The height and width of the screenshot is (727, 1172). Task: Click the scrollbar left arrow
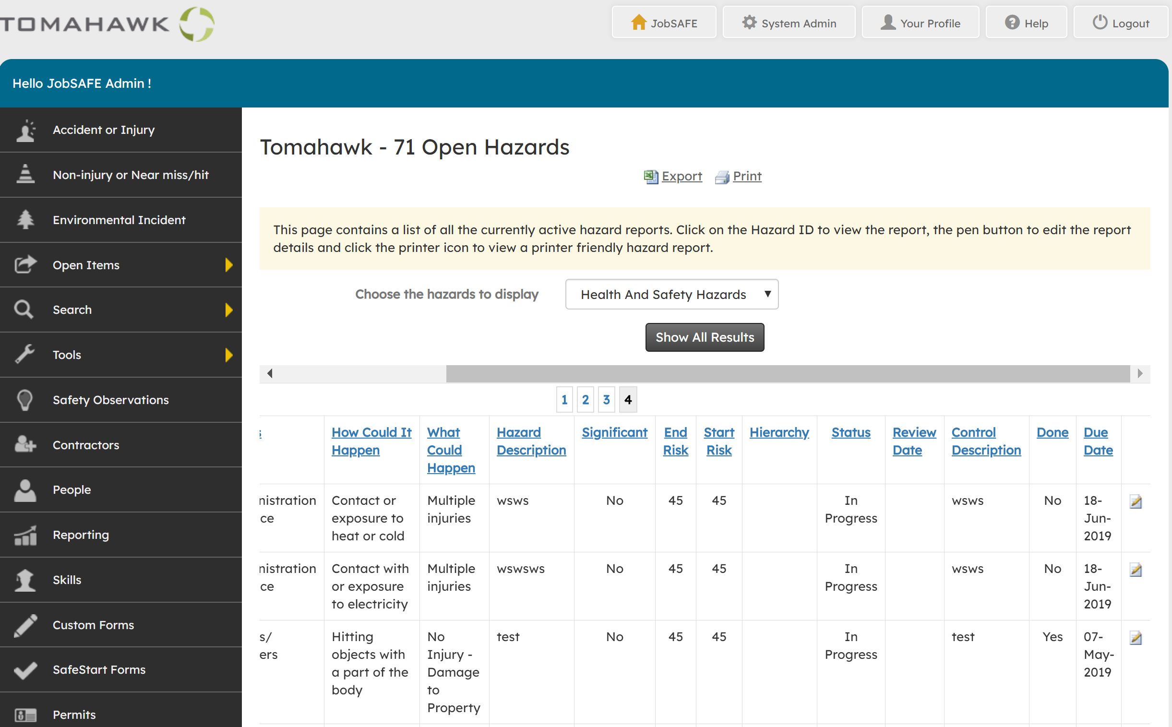(x=270, y=374)
